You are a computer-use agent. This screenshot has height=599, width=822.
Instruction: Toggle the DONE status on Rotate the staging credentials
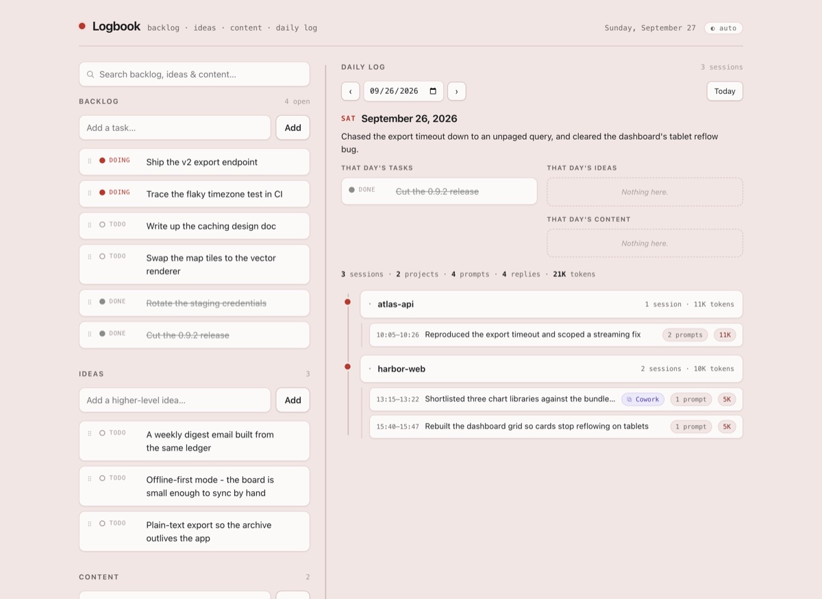(x=112, y=302)
